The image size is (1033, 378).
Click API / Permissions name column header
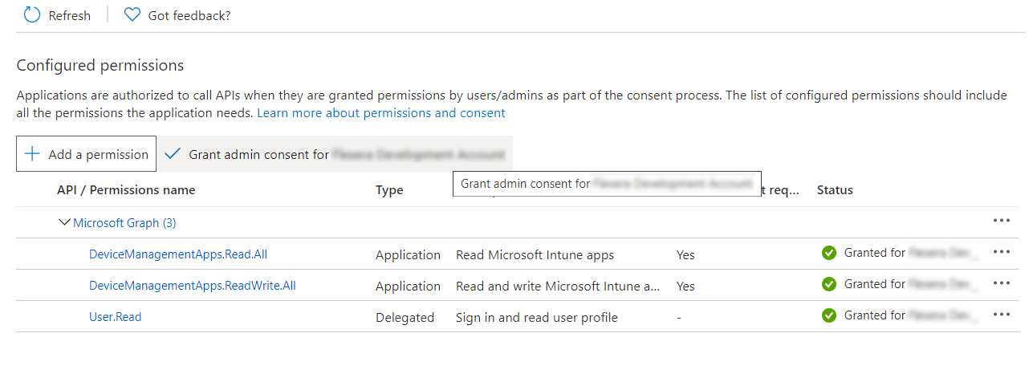pyautogui.click(x=126, y=190)
